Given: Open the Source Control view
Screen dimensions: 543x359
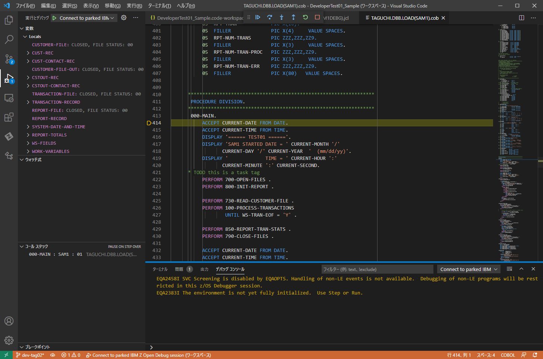Looking at the screenshot, I should [x=9, y=59].
